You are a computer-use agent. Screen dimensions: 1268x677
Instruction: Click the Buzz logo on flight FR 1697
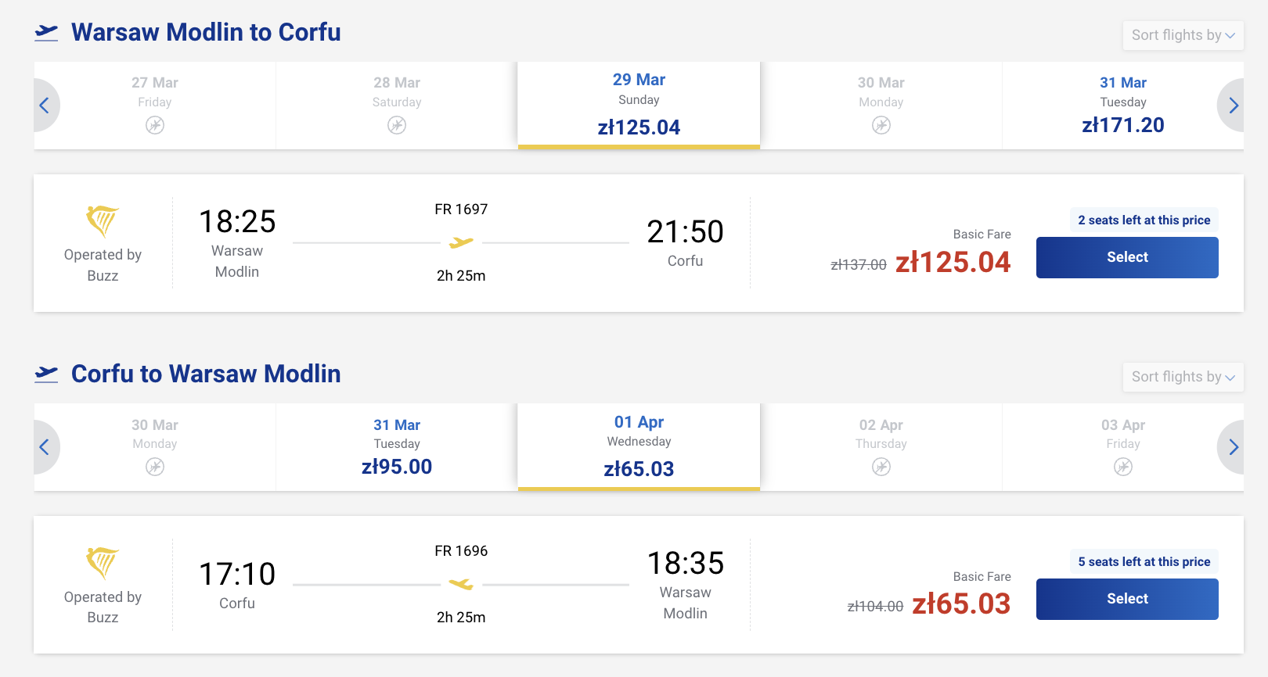[x=103, y=221]
